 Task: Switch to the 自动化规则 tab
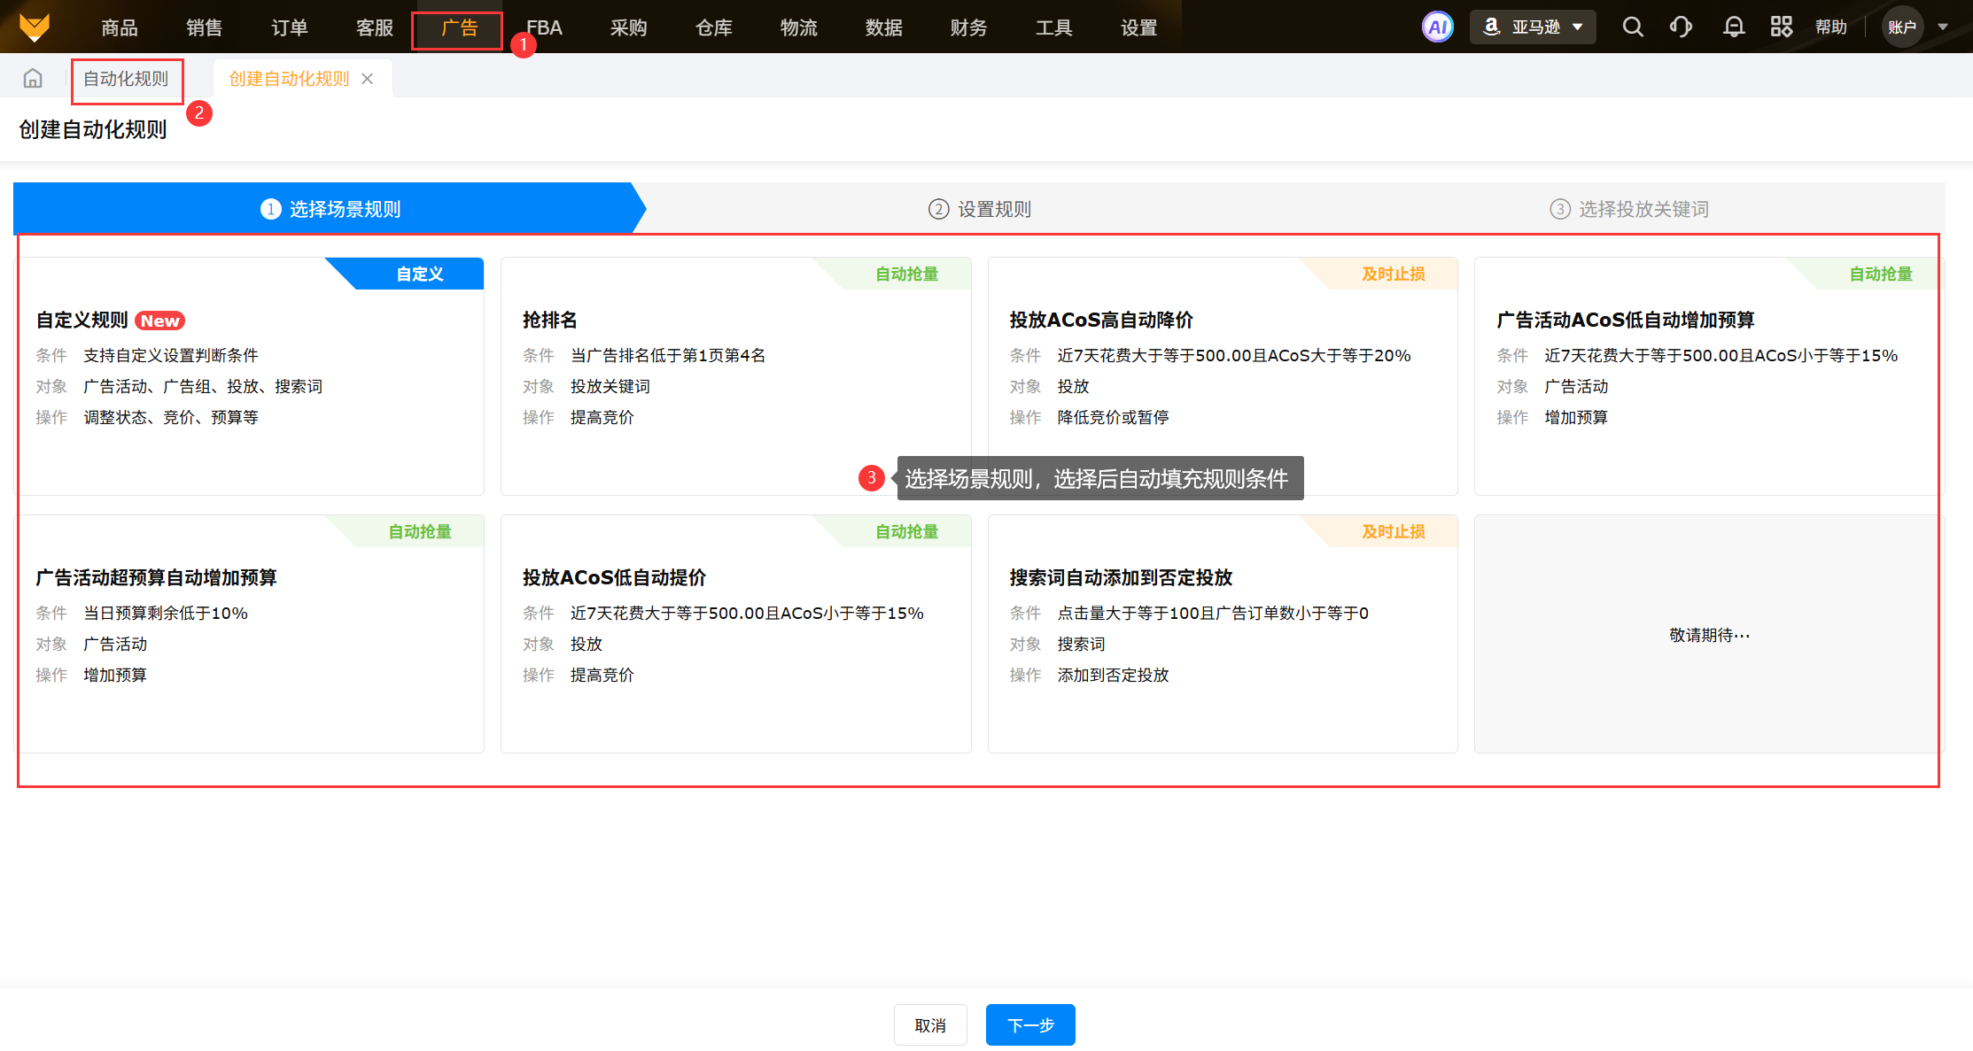[126, 79]
